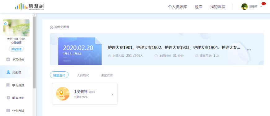Switch to the 人员概况 tab
This screenshot has height=116, width=270.
(83, 75)
